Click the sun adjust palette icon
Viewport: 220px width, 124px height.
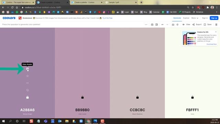177,24
